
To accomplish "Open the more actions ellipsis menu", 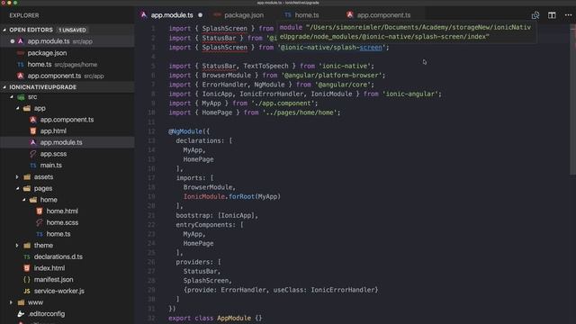I will (568, 15).
